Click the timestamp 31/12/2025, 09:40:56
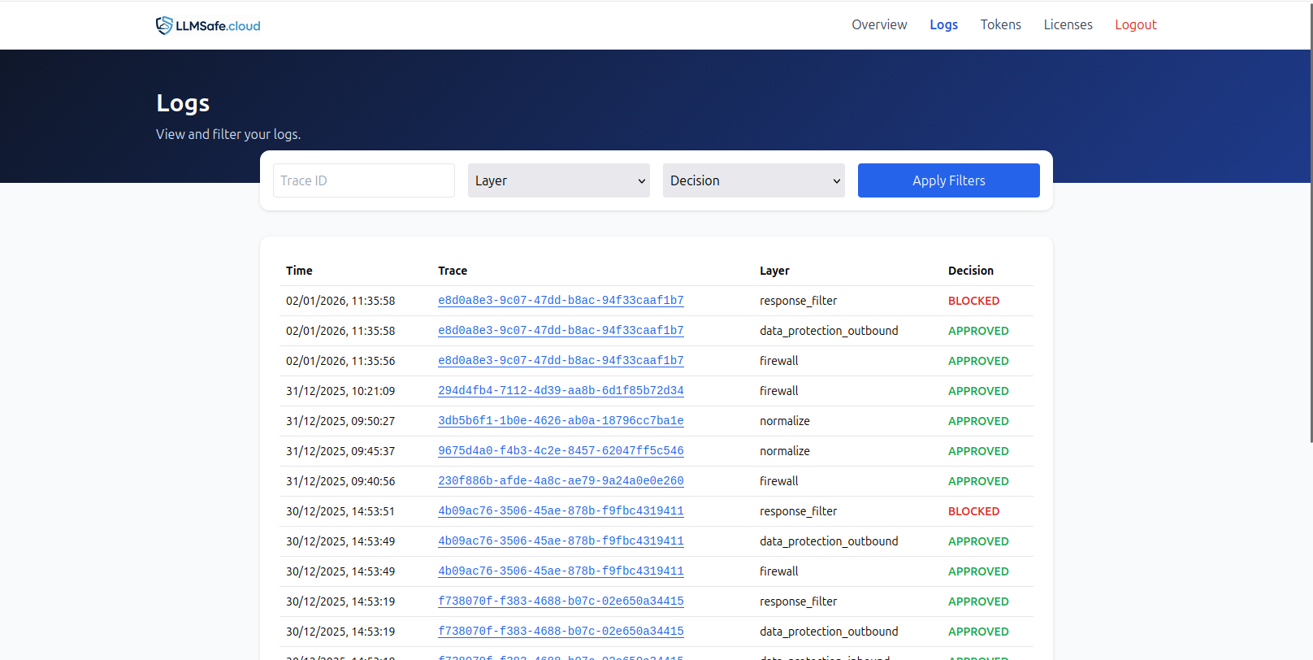This screenshot has width=1313, height=660. (x=340, y=481)
